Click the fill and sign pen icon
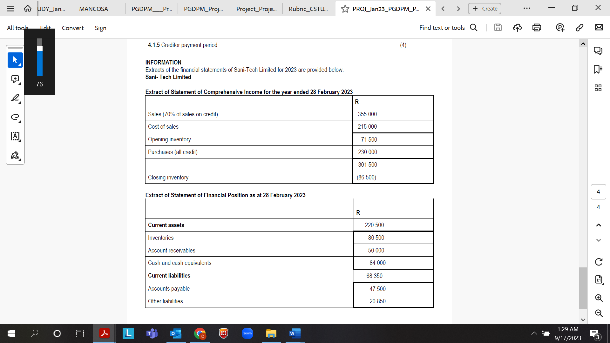 click(x=15, y=155)
